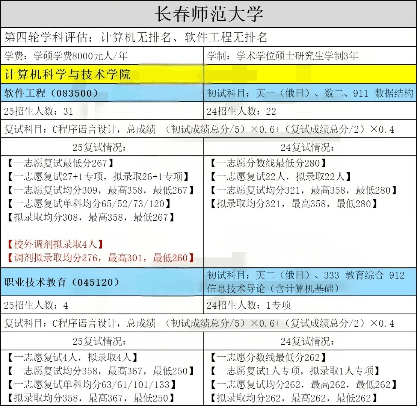Select the 一志愿复试1人专项 line
Viewport: 417px width, 406px height.
[294, 371]
